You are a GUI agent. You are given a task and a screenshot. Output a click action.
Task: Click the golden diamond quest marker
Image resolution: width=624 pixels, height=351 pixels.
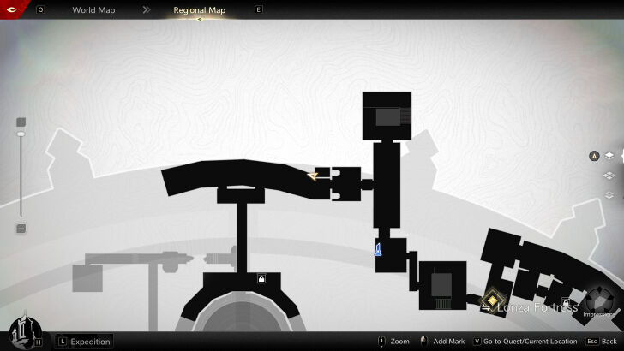[x=493, y=300]
